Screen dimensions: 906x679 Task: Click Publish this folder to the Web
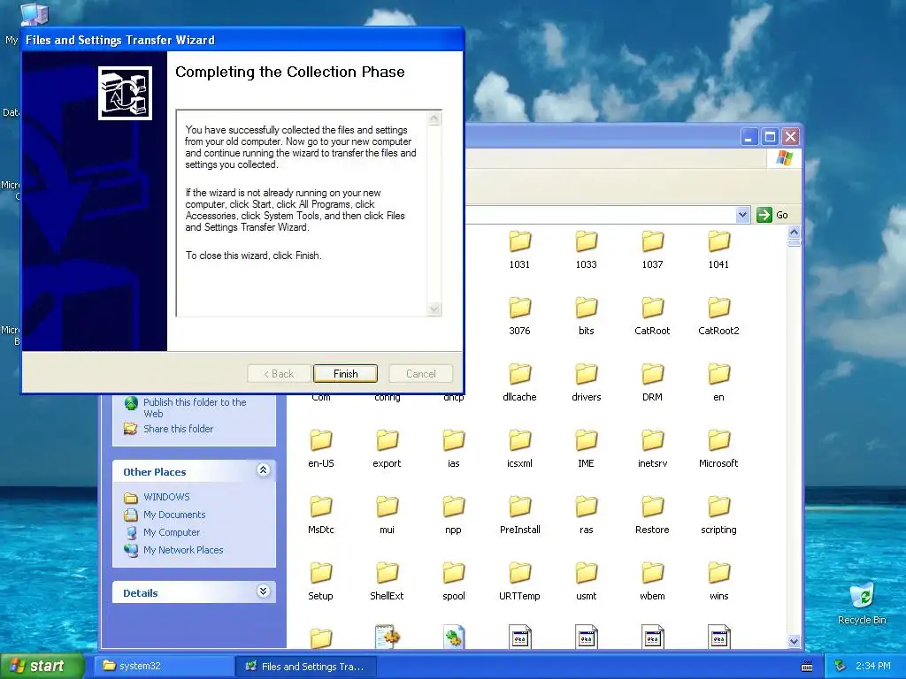(195, 408)
